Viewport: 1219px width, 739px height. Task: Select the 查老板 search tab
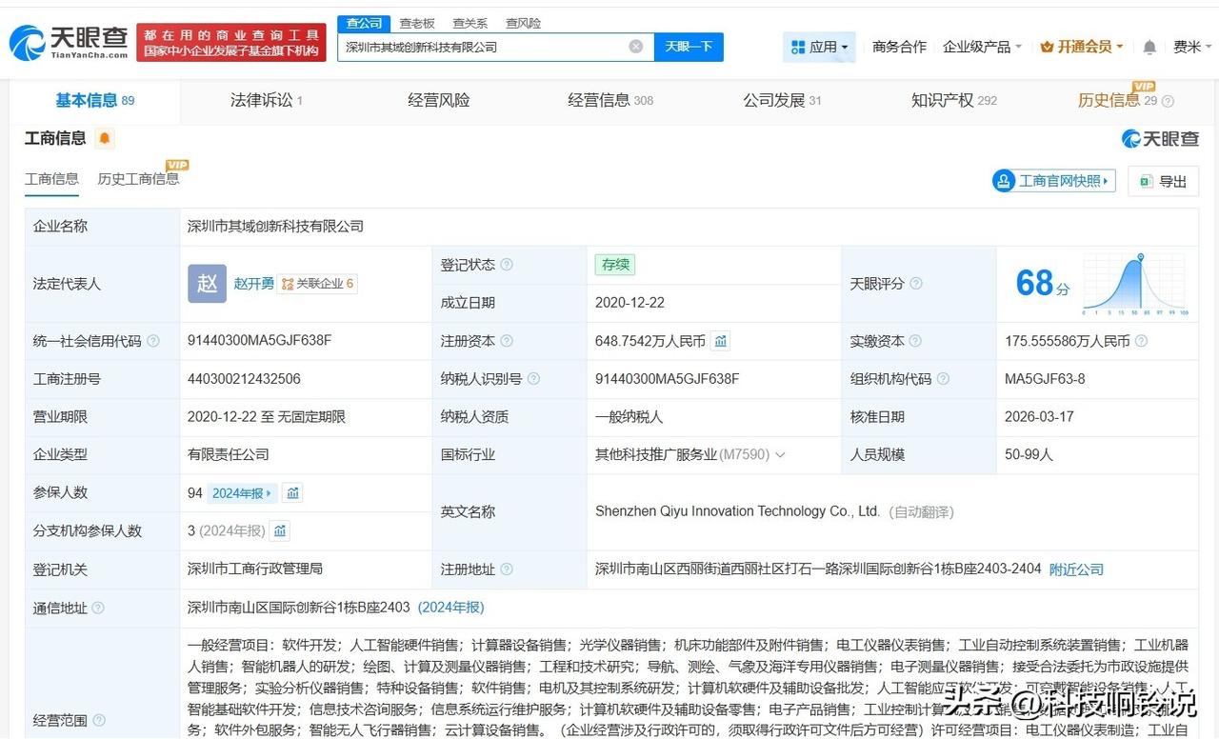pos(417,23)
